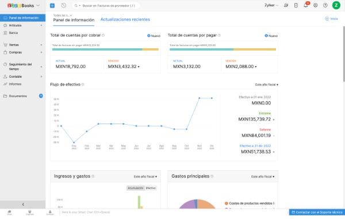Screen dimensions: 345x219
Task: Click info icon beside Gastos principales
Action: (x=212, y=176)
